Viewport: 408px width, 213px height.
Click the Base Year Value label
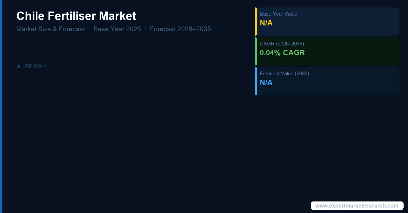coord(278,14)
